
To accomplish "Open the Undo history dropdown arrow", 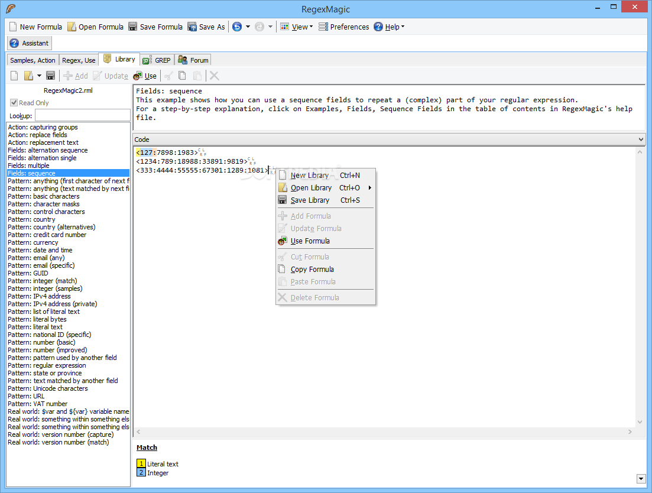I will tap(248, 27).
